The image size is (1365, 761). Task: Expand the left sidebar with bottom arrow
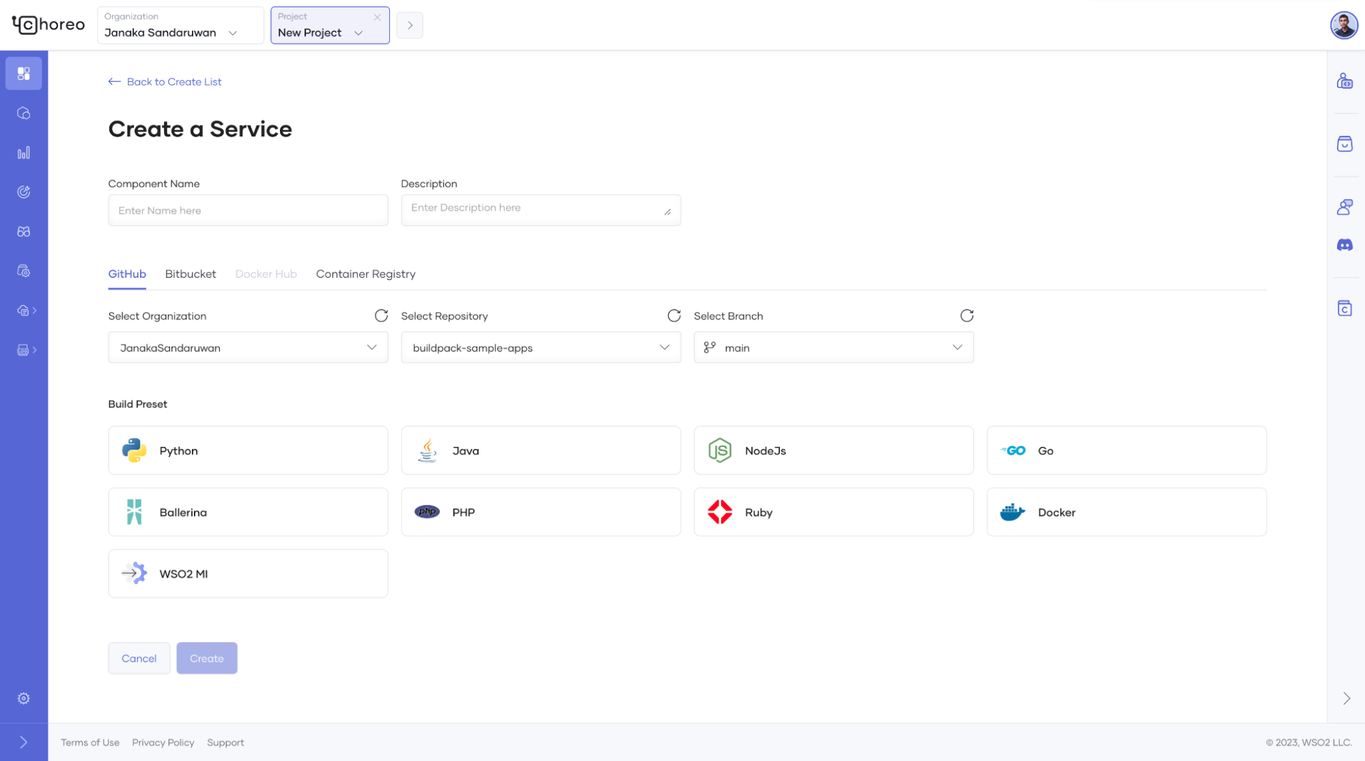24,742
